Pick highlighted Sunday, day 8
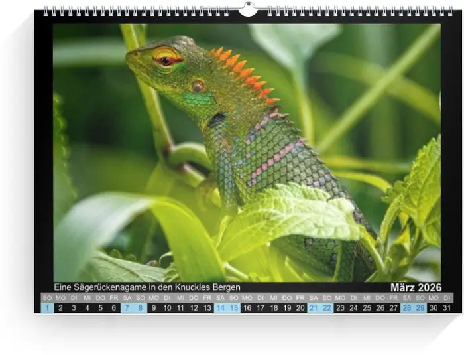Image resolution: width=464 pixels, height=355 pixels. point(141,308)
